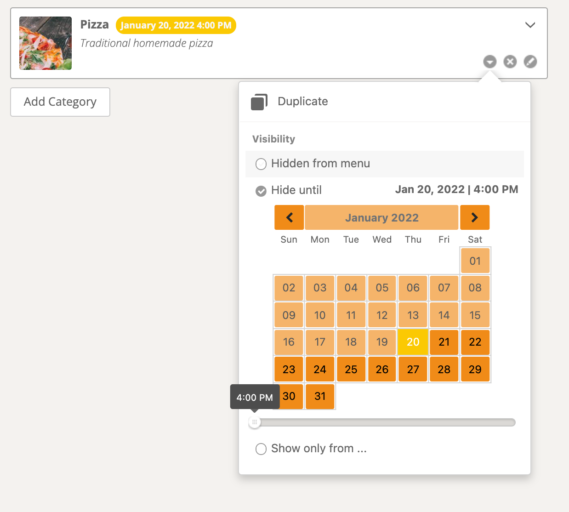Choose January 31 in the calendar
The height and width of the screenshot is (512, 569).
point(320,396)
